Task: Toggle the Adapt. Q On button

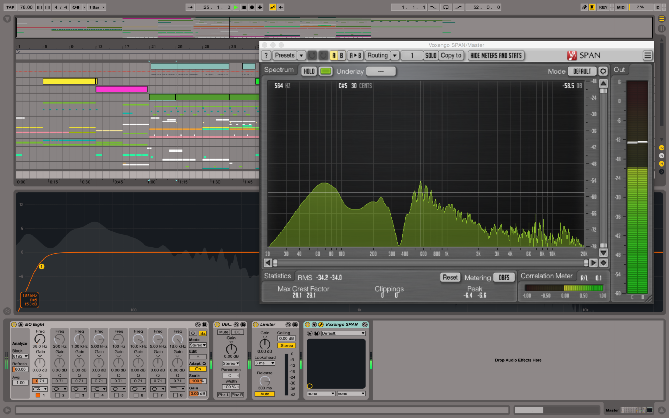Action: pos(198,369)
